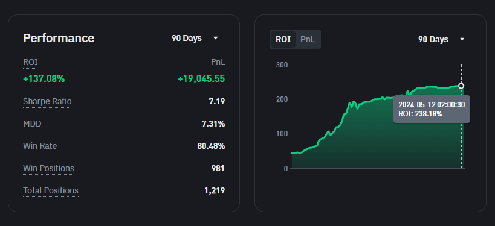Image resolution: width=495 pixels, height=226 pixels.
Task: Switch the chart to the ROI tab
Action: pyautogui.click(x=283, y=39)
